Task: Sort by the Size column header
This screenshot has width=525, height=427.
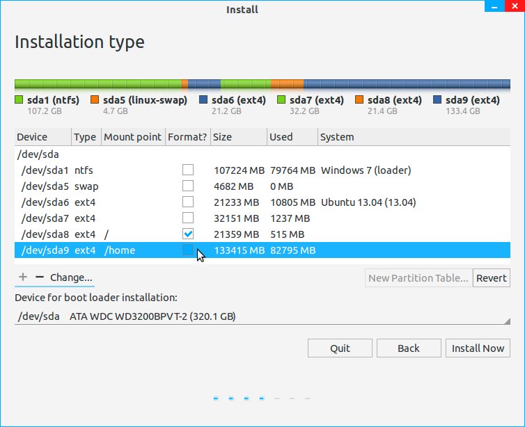Action: tap(238, 137)
